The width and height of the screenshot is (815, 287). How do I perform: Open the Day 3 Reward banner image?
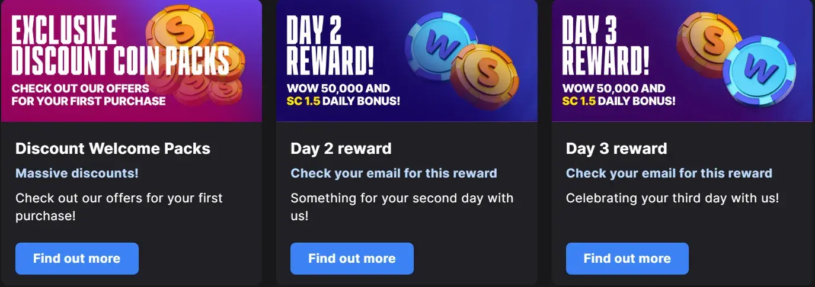(682, 60)
